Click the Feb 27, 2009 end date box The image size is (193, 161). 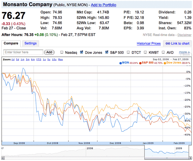181,59
